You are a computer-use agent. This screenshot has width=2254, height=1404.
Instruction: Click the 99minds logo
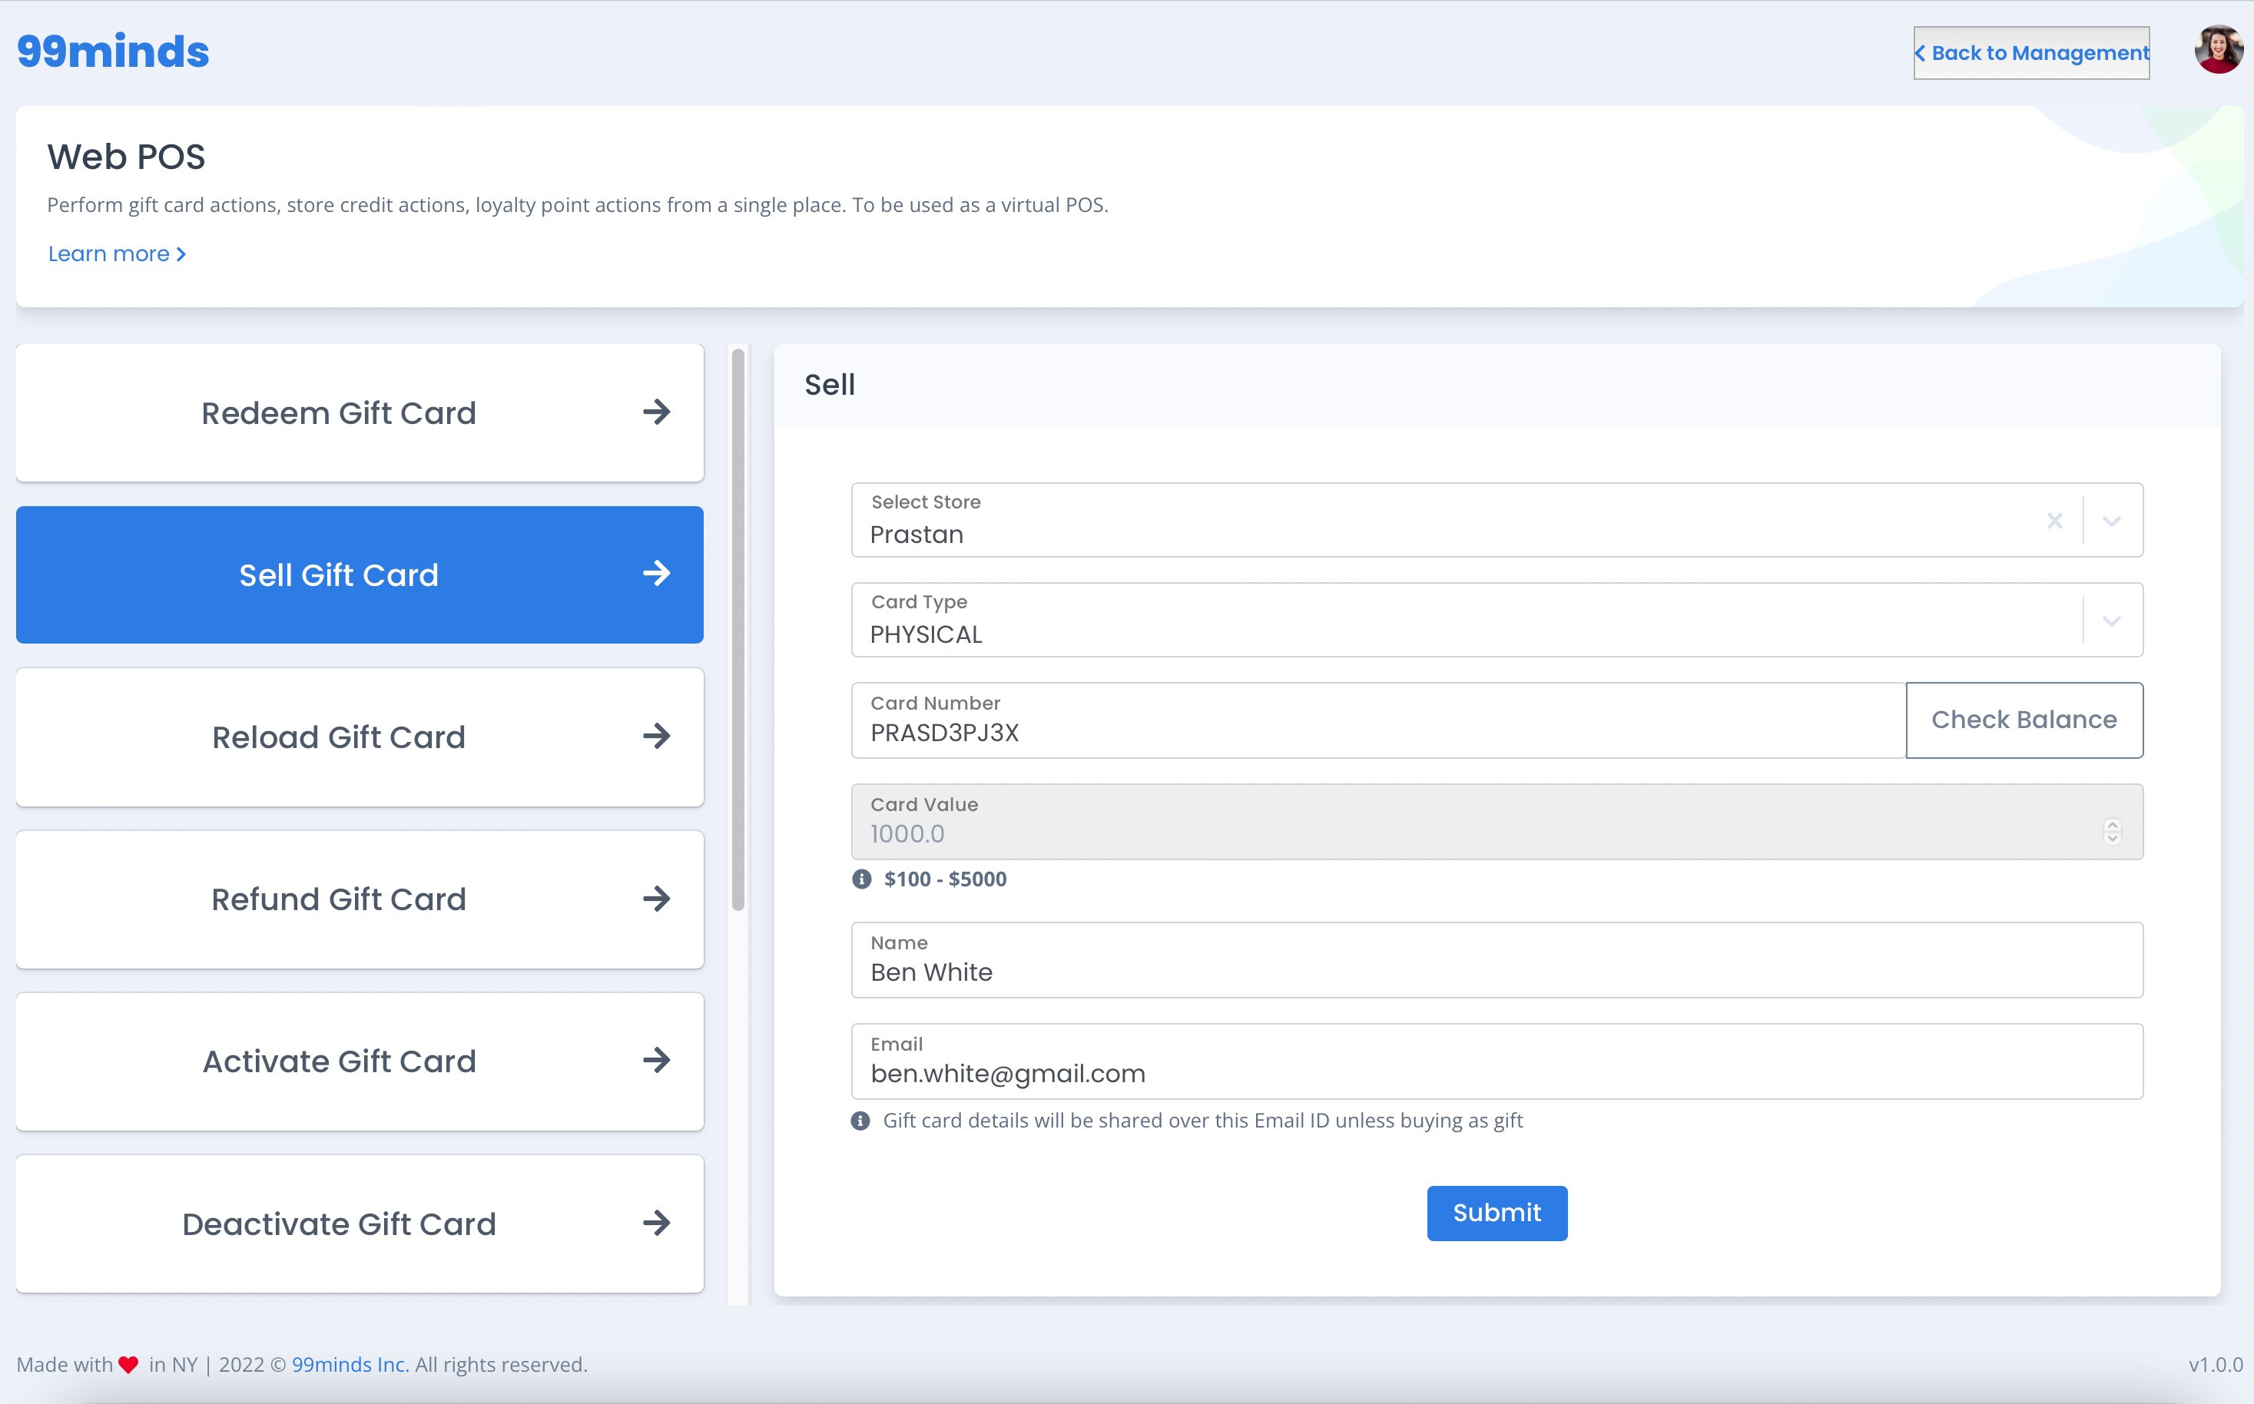[113, 52]
